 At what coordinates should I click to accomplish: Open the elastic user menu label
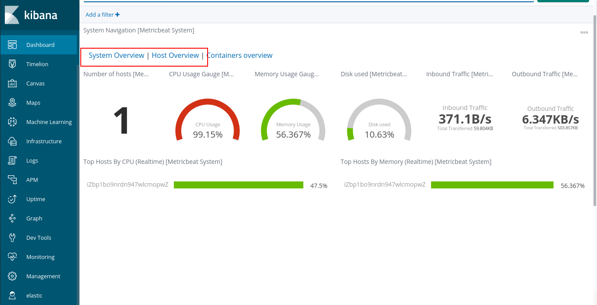coord(34,295)
